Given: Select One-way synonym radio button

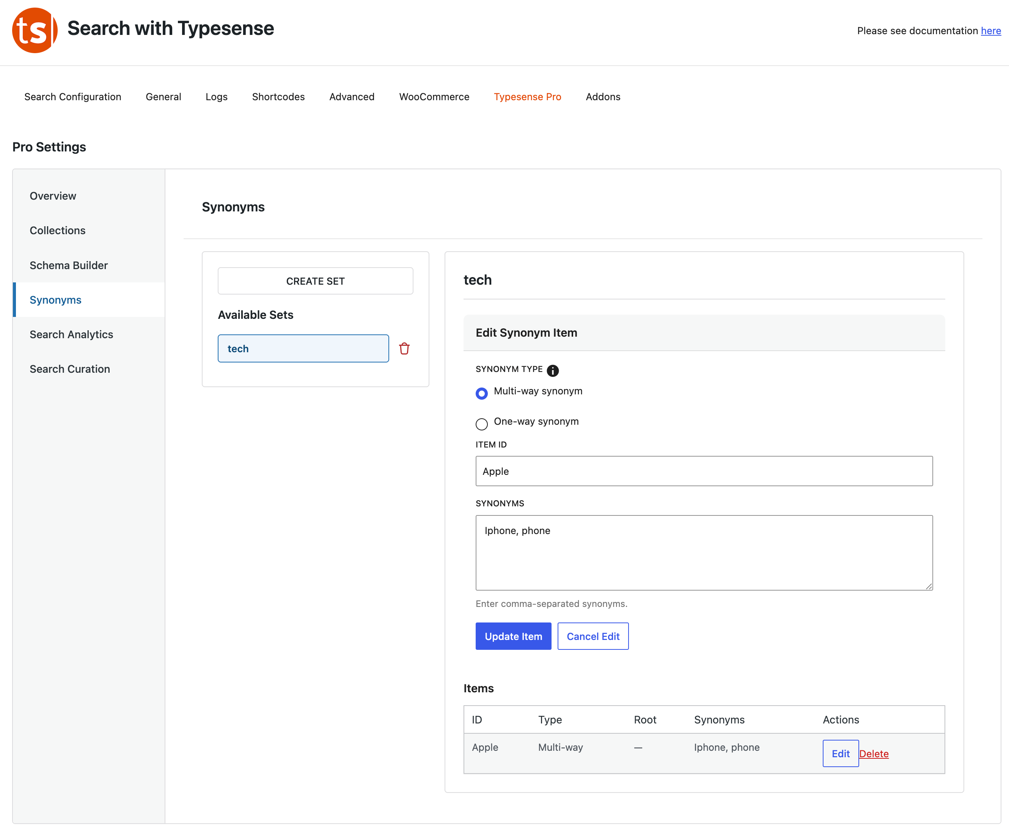Looking at the screenshot, I should click(x=482, y=424).
